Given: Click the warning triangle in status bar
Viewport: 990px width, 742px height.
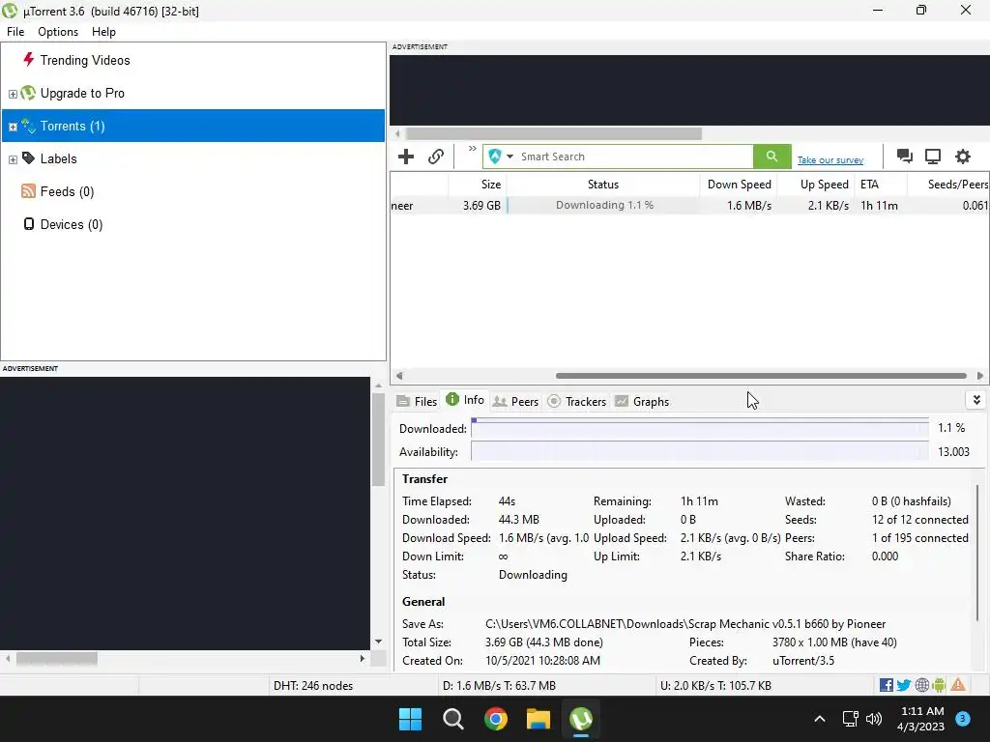Looking at the screenshot, I should click(958, 685).
